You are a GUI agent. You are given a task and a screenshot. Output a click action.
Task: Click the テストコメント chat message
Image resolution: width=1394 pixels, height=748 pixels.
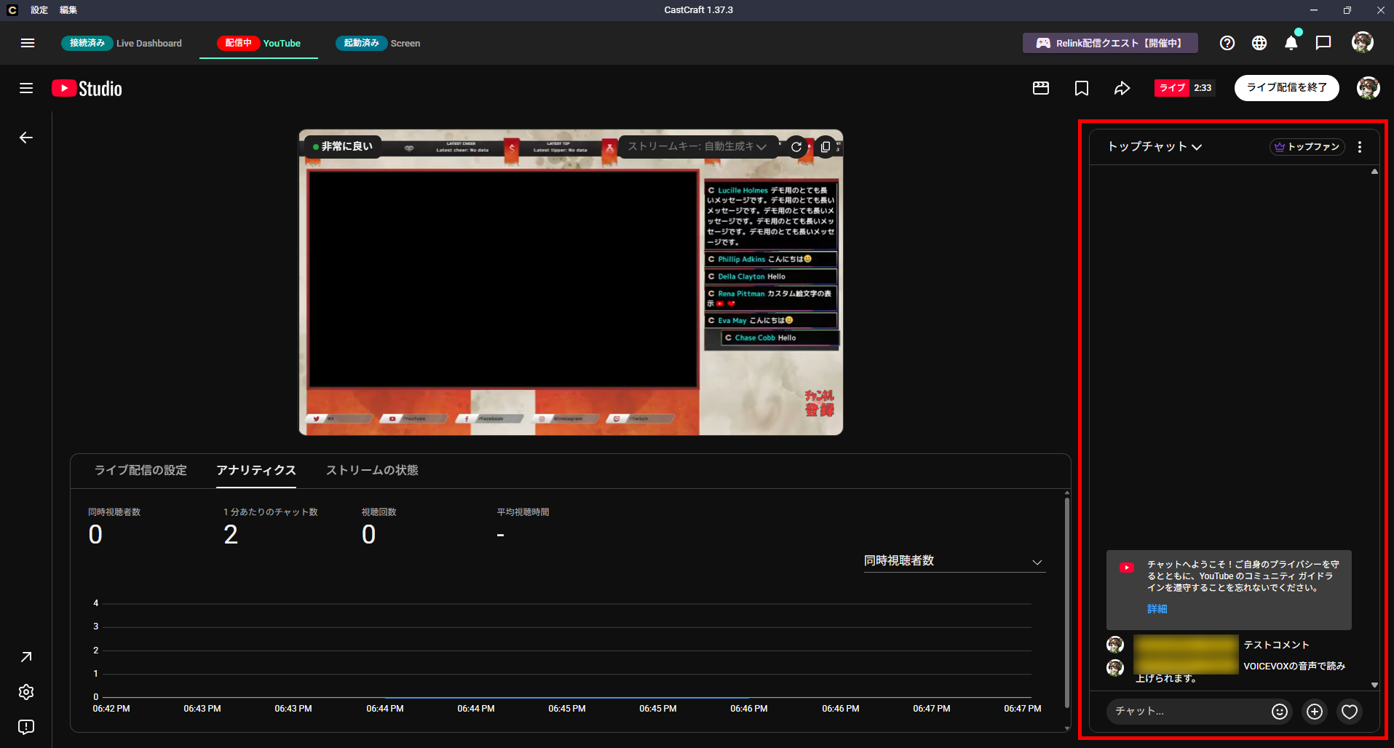click(x=1276, y=645)
